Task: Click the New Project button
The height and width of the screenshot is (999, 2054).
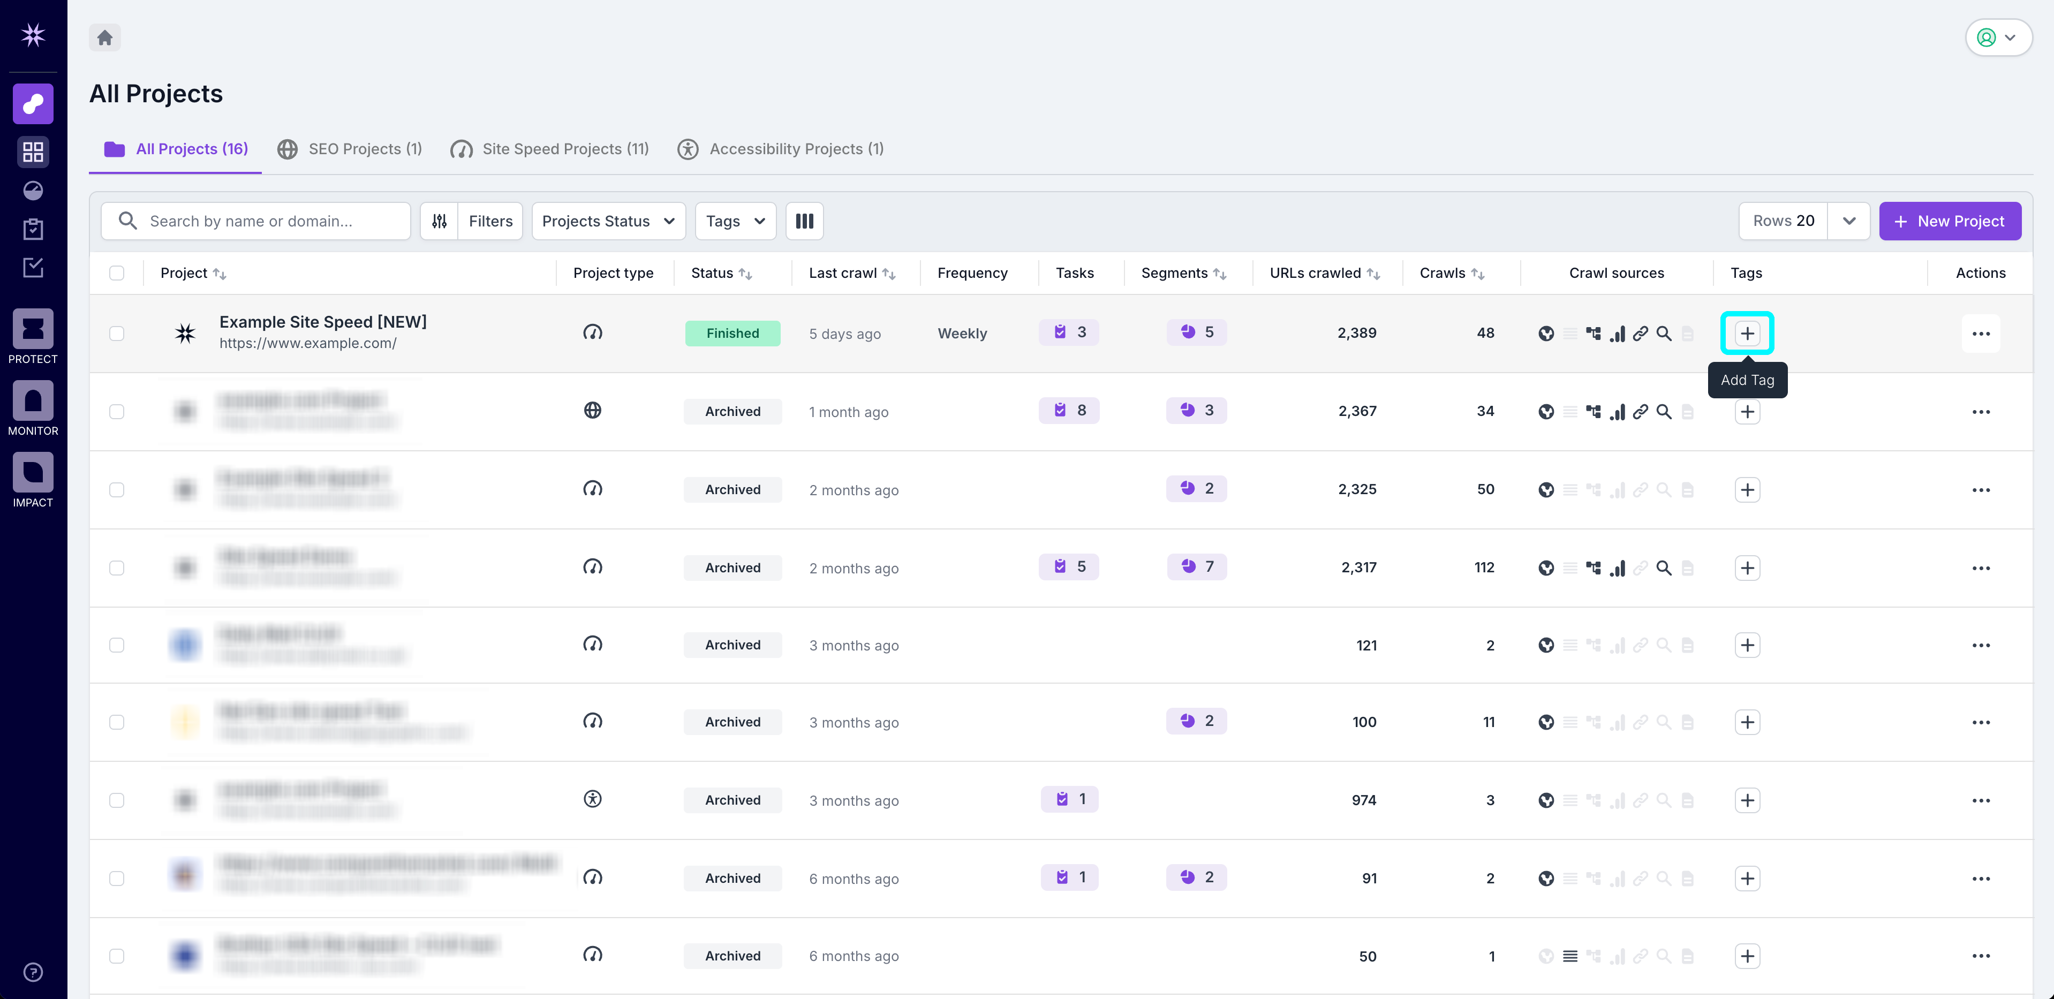Action: click(x=1950, y=221)
